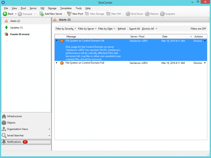Open the View menu
211x158 pixels.
(x=14, y=8)
